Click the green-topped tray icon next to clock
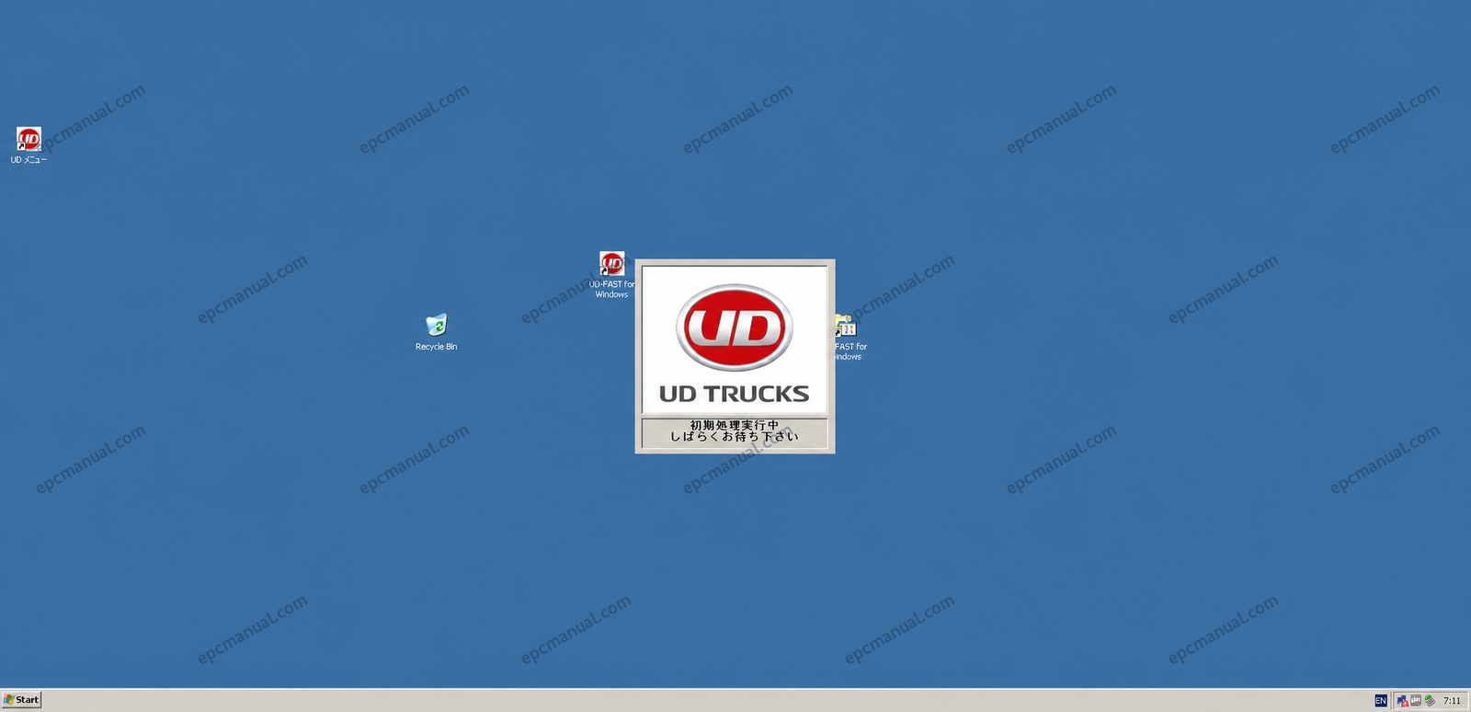 click(x=1430, y=701)
